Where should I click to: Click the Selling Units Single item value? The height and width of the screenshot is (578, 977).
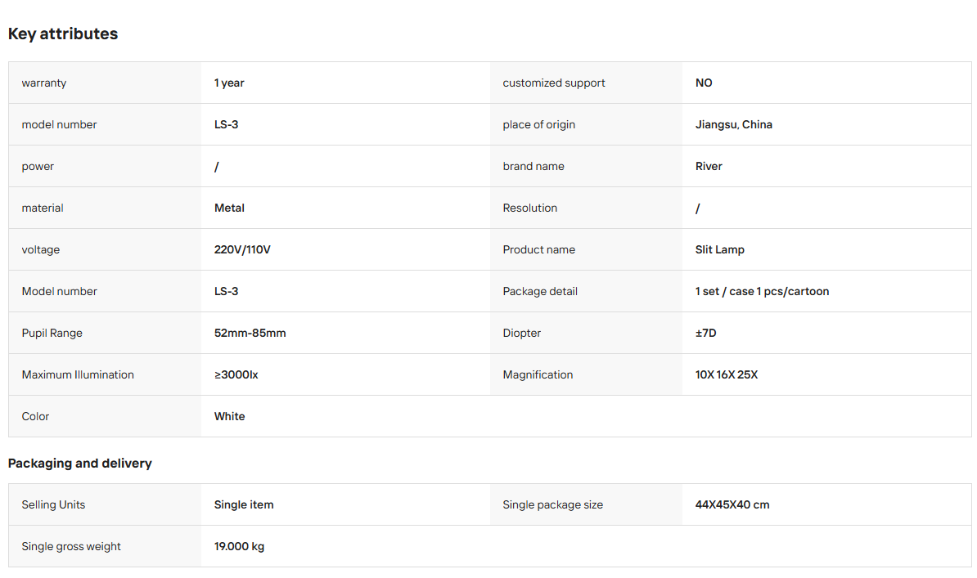pyautogui.click(x=244, y=505)
